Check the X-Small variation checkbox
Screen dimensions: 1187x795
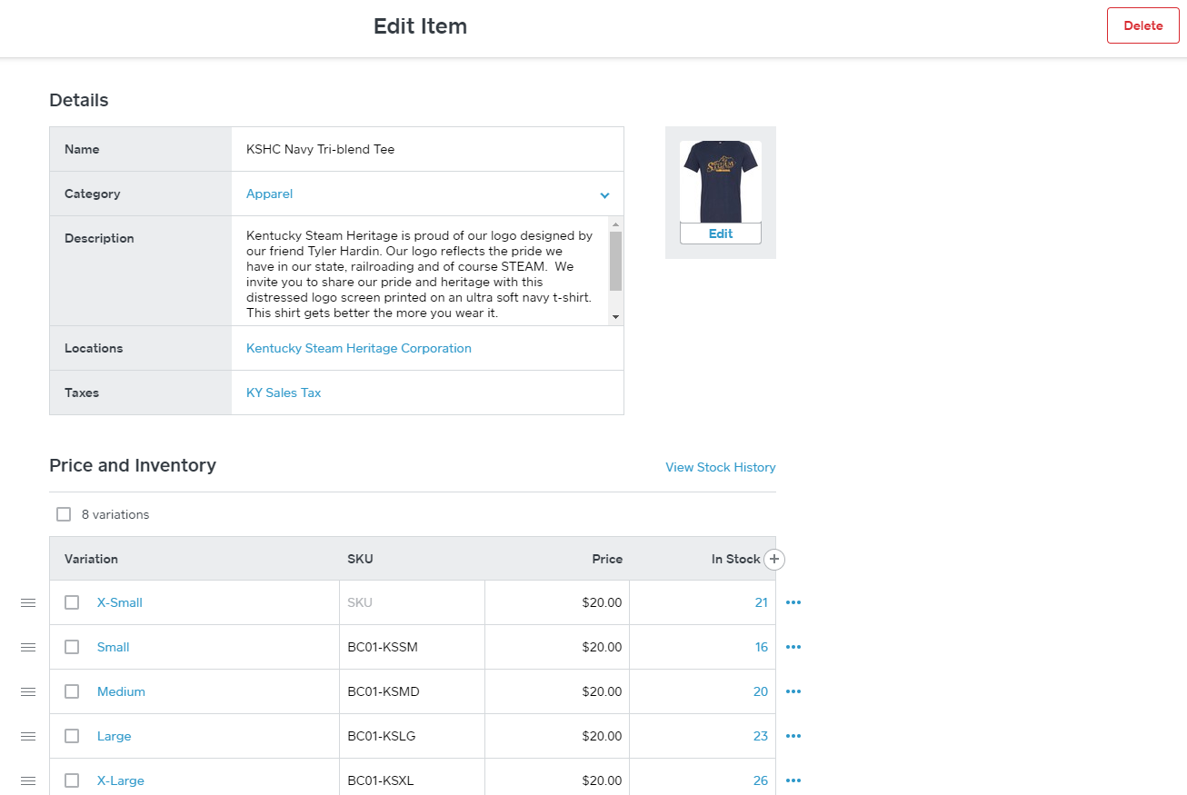tap(72, 602)
